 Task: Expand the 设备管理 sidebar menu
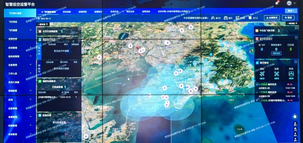pyautogui.click(x=20, y=65)
